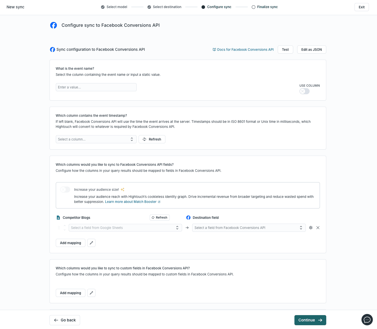Remove the mapping row with the X icon
Image resolution: width=377 pixels, height=329 pixels.
click(x=318, y=228)
